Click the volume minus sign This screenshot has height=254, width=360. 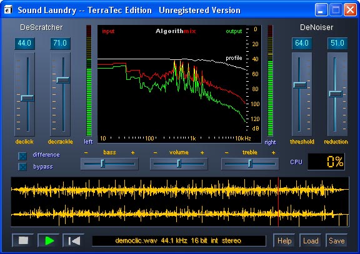[x=155, y=152]
